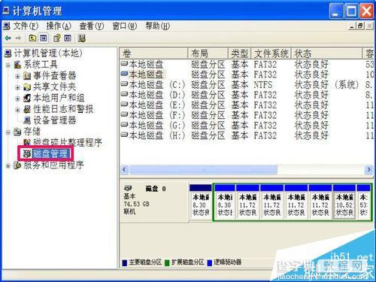Click 状态良好 (系统) status text
Viewport: 376px width, 282px height.
(x=326, y=85)
